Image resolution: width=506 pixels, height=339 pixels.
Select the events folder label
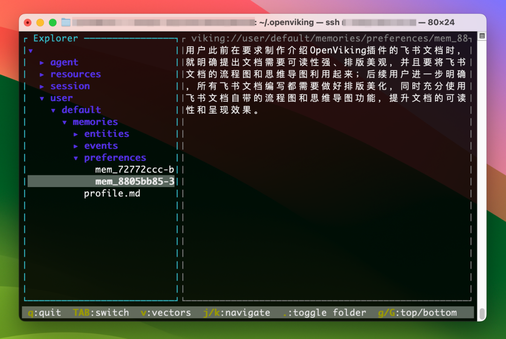(101, 146)
